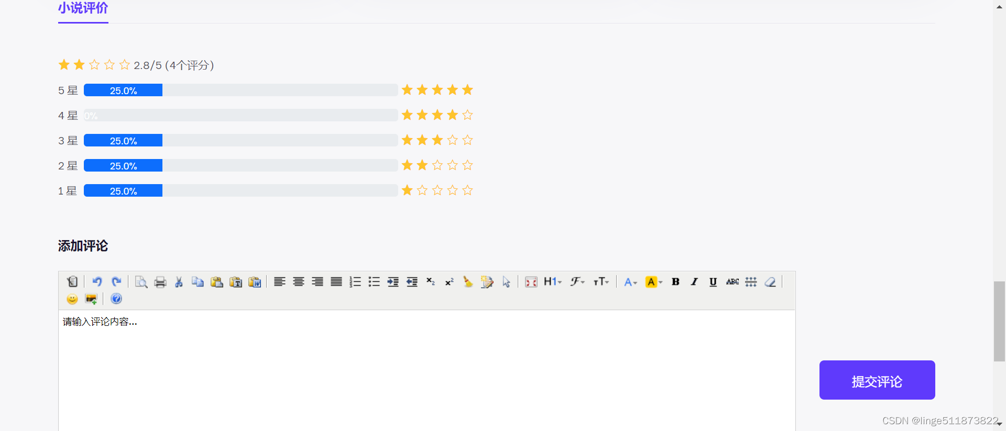
Task: Redo the last edit
Action: (x=116, y=282)
